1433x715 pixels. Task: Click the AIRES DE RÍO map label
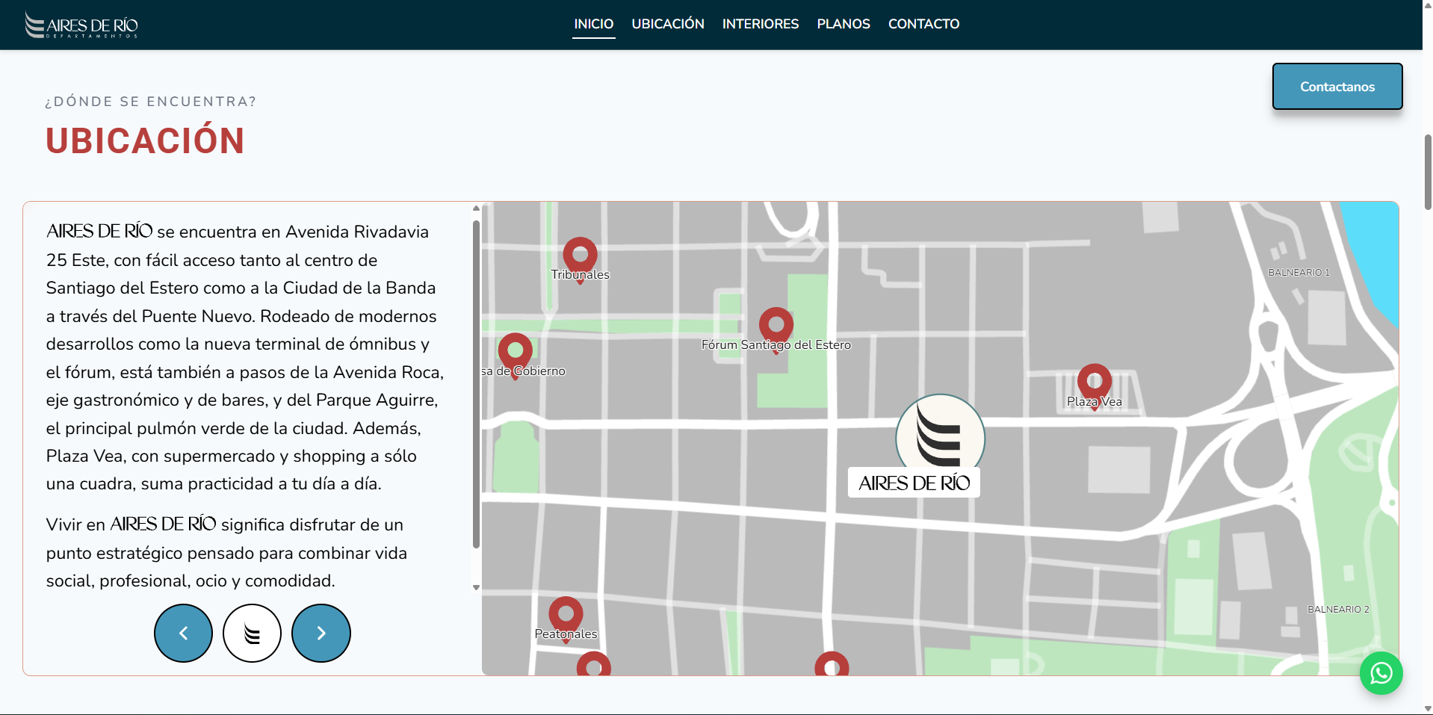point(914,483)
